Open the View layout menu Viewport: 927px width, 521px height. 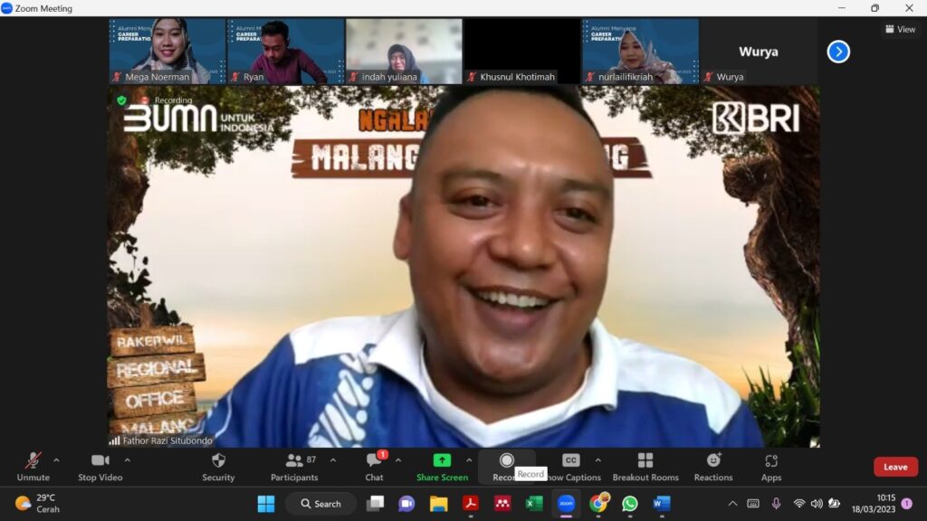click(900, 29)
